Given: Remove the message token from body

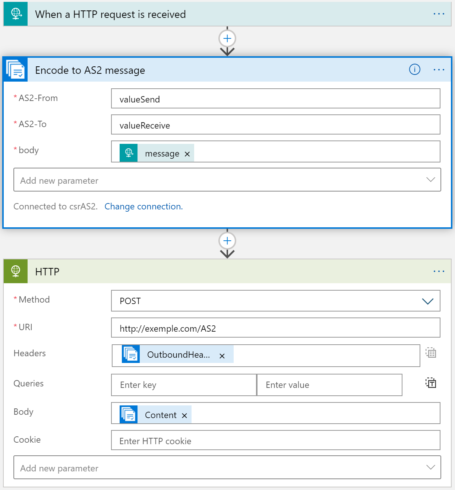Looking at the screenshot, I should (x=187, y=154).
